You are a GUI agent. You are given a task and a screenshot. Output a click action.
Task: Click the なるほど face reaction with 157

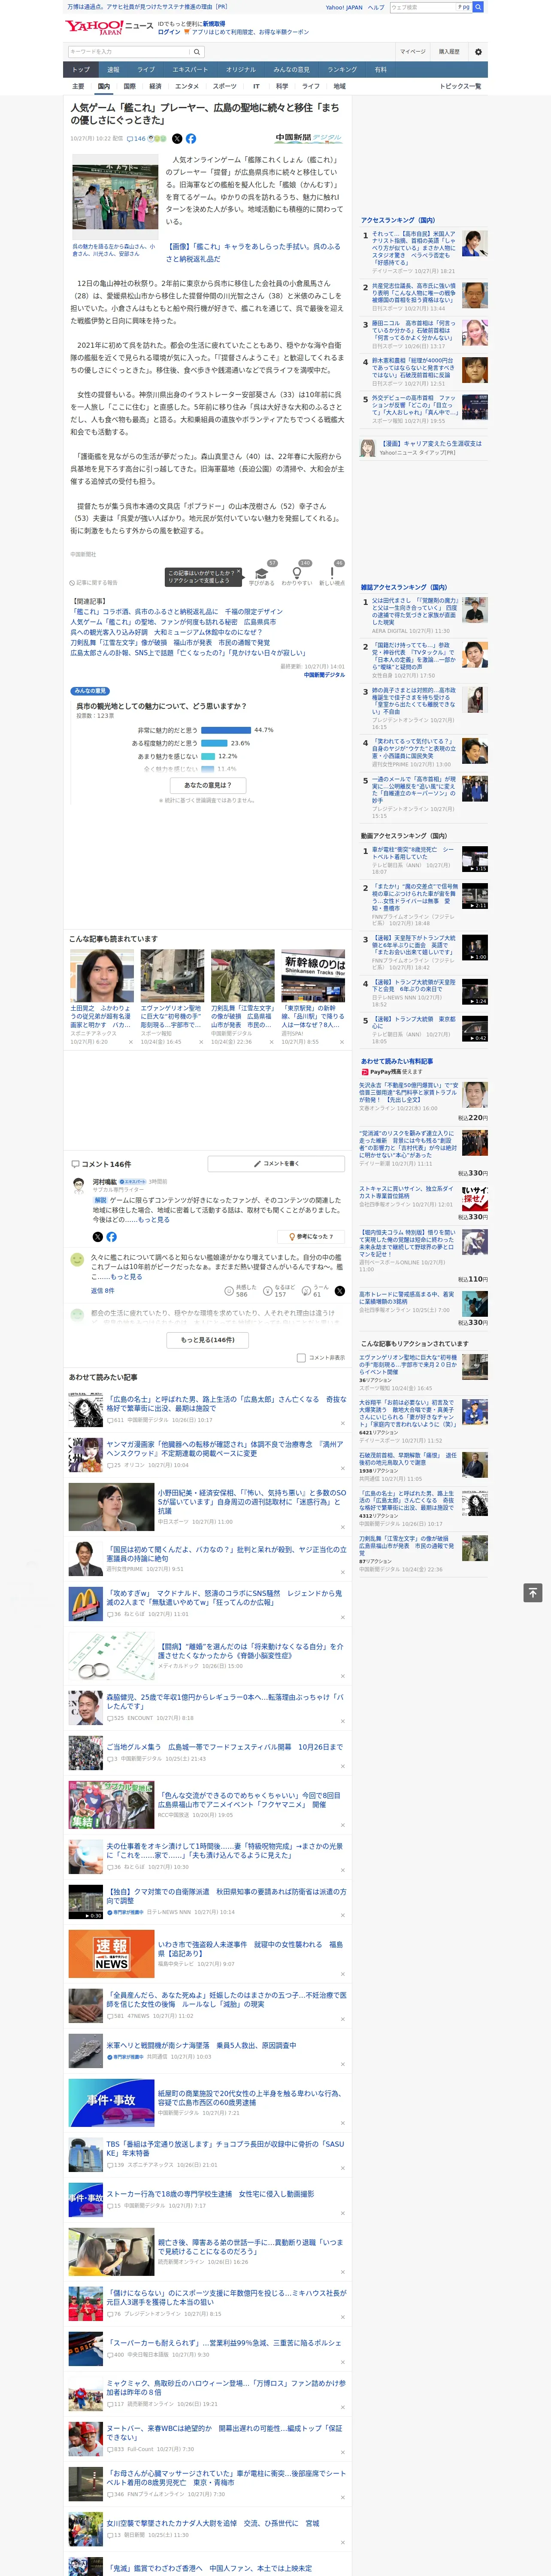(280, 1290)
